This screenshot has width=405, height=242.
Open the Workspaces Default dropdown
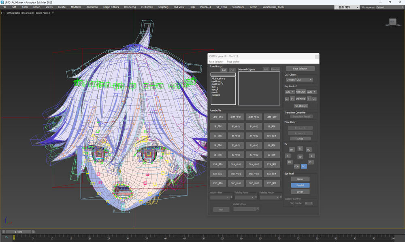coord(389,7)
